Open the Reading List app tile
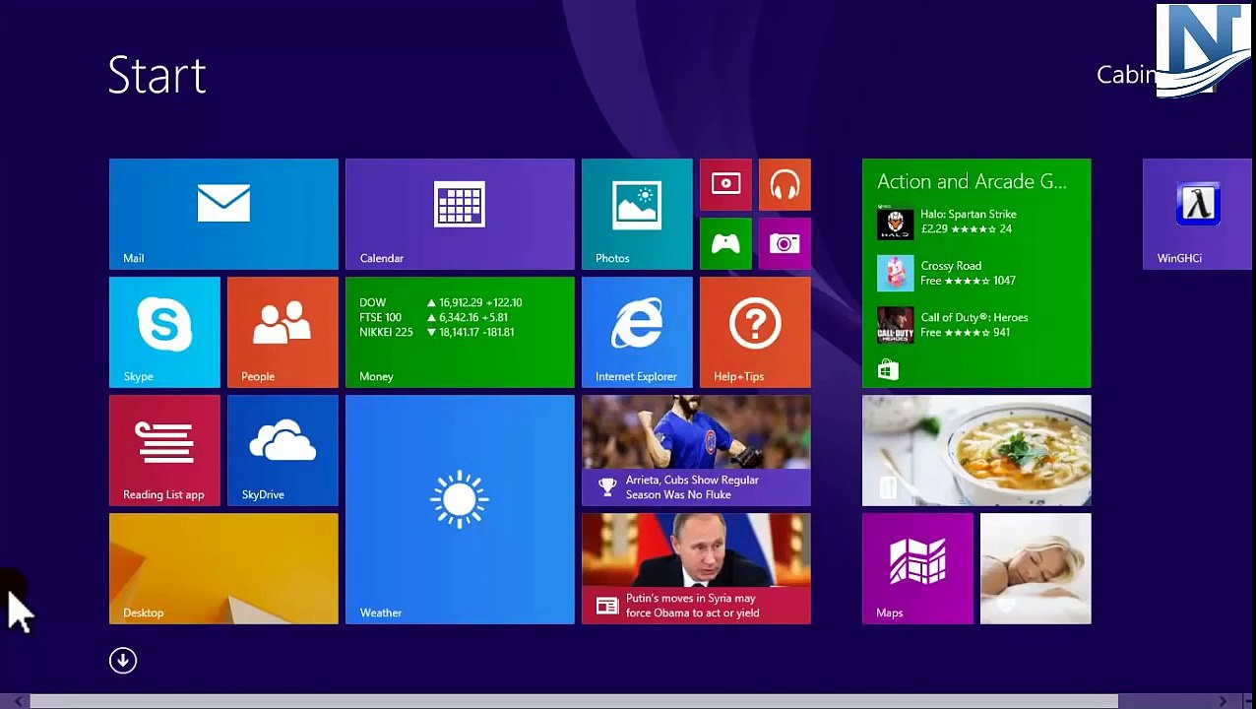This screenshot has width=1256, height=709. click(164, 450)
